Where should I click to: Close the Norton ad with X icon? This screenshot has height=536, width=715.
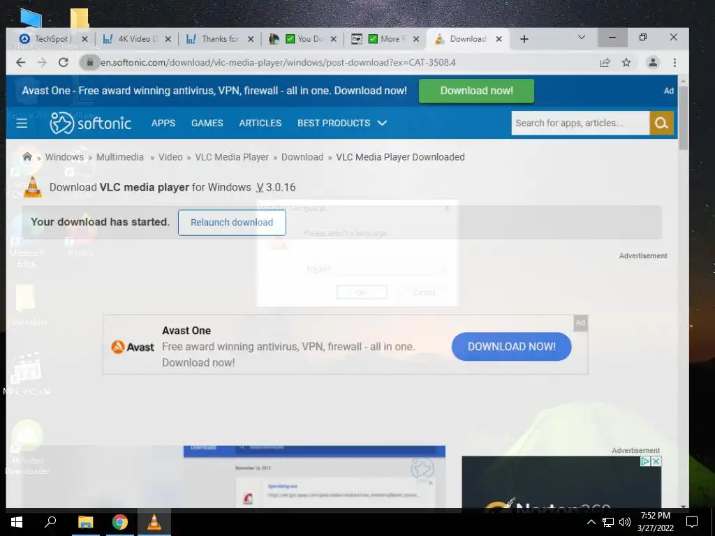tap(656, 461)
